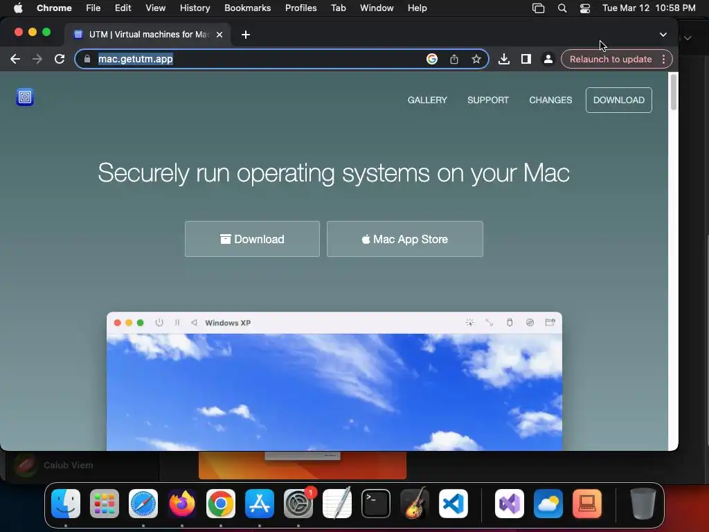Screen dimensions: 709x532
Task: Open the orange laptop app in Dock
Action: [x=587, y=504]
